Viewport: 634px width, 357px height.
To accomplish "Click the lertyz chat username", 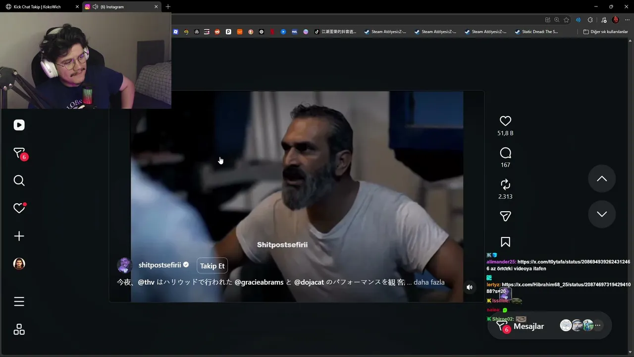I will (x=493, y=285).
